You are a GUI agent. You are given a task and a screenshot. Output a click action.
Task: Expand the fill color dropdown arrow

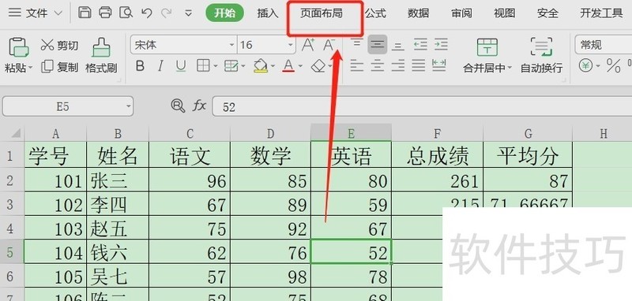coord(273,66)
